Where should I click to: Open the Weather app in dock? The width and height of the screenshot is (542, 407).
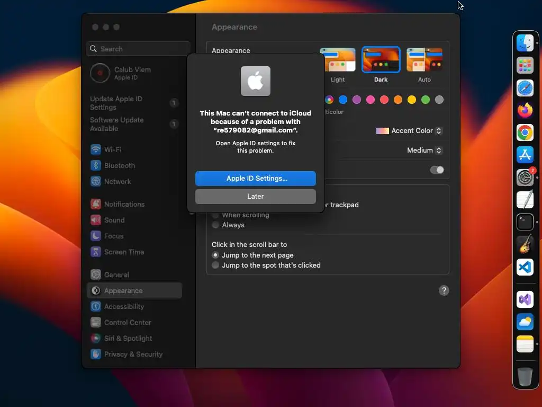[x=525, y=322]
